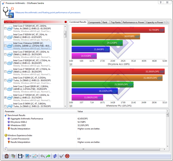This screenshot has width=173, height=161.
Task: Click the Parameter column header
Action: click(40, 111)
